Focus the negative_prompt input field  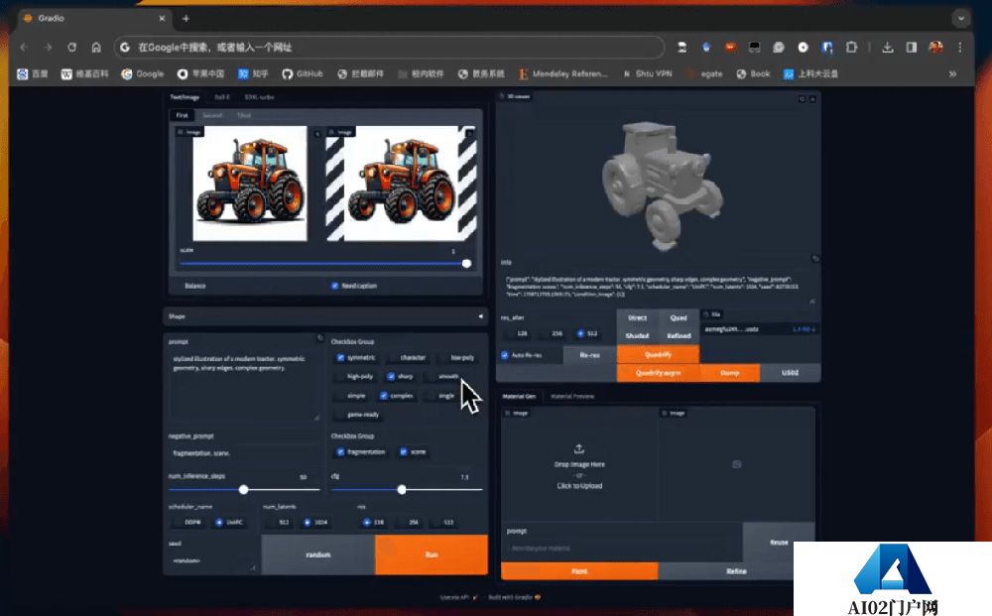pos(244,453)
